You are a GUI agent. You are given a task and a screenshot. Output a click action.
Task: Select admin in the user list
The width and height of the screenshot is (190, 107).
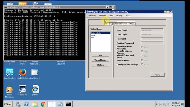[x=100, y=35]
